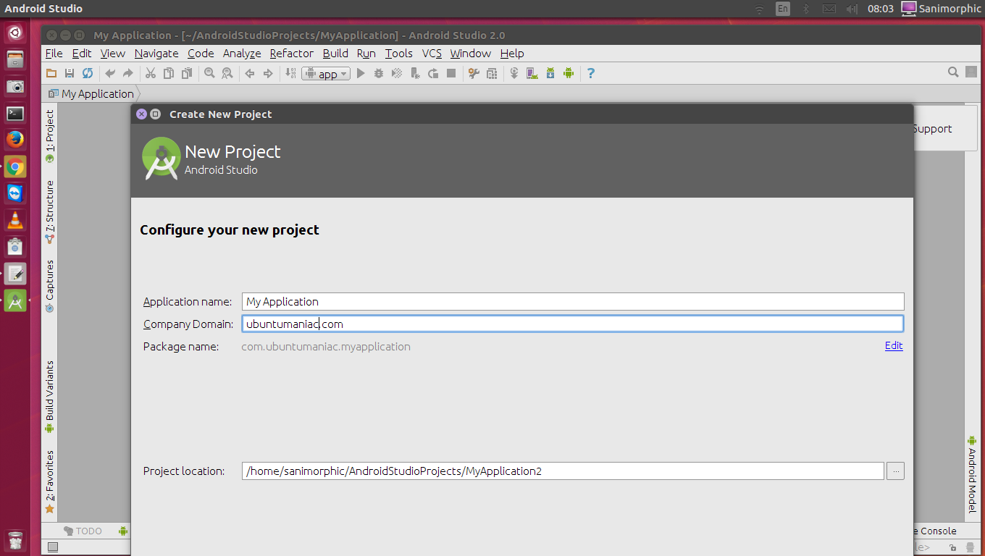
Task: Click Attach debugger to Android process icon
Action: [415, 73]
